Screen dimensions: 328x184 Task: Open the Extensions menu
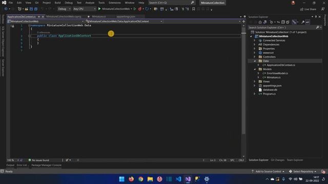click(x=115, y=3)
